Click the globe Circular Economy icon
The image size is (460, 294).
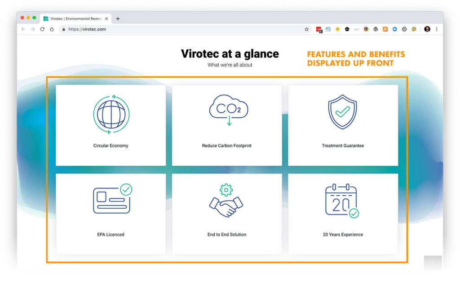[111, 114]
